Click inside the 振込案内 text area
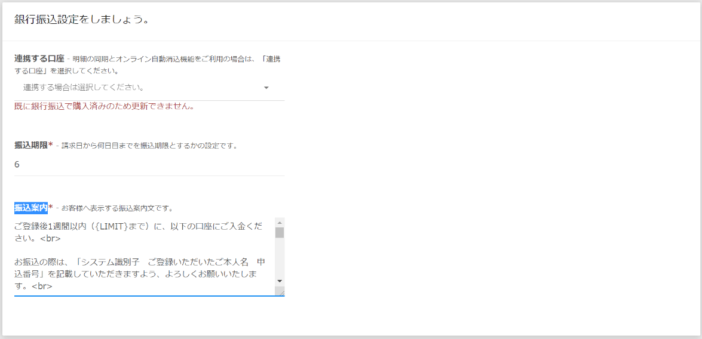 (x=144, y=257)
